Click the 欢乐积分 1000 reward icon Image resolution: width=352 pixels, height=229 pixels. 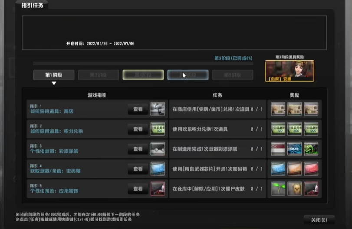(x=311, y=129)
